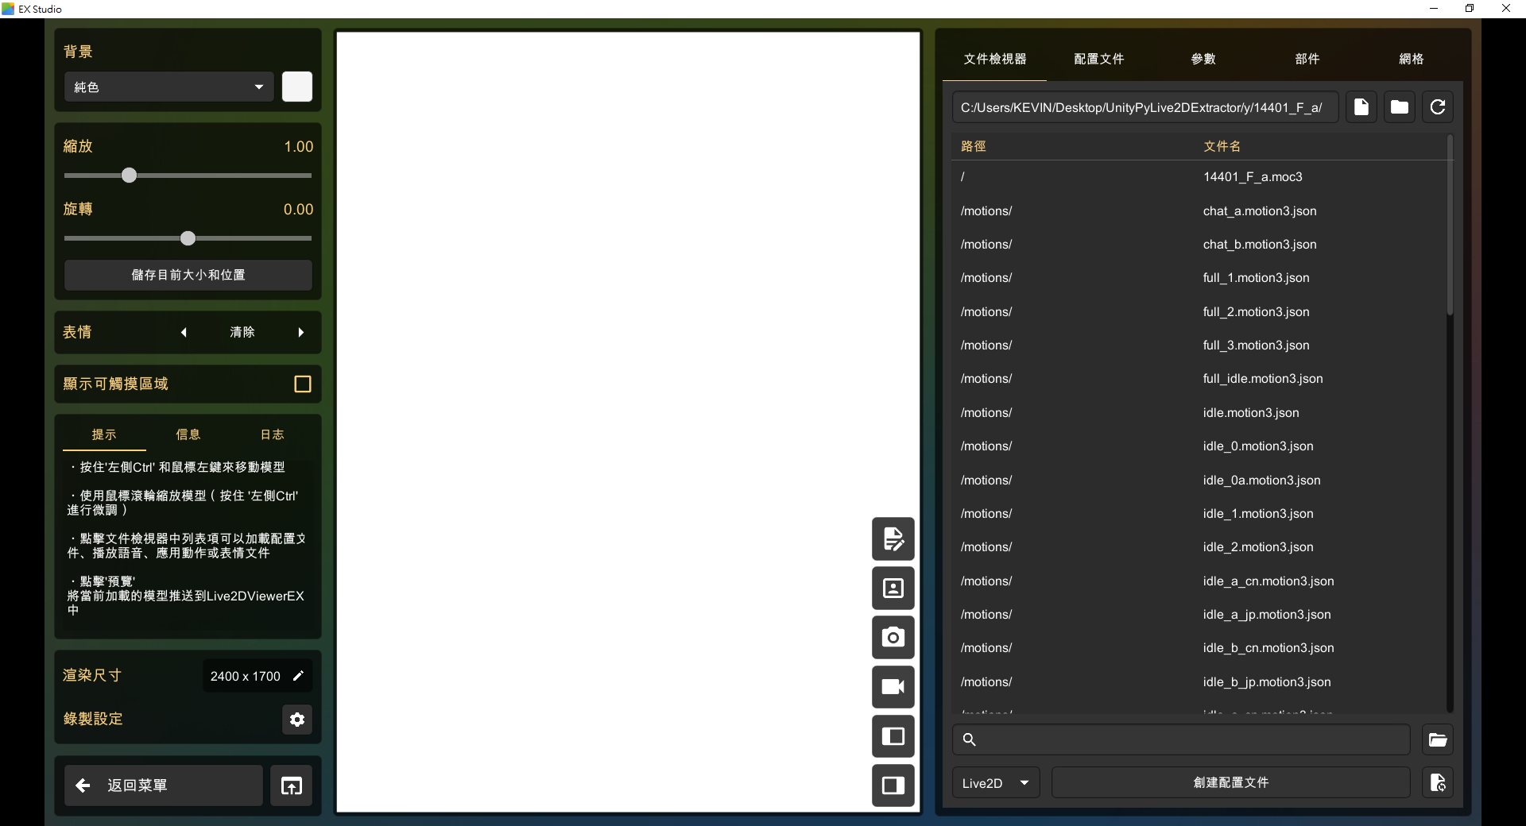Click the portrait preview icon
This screenshot has height=826, width=1526.
[x=893, y=589]
